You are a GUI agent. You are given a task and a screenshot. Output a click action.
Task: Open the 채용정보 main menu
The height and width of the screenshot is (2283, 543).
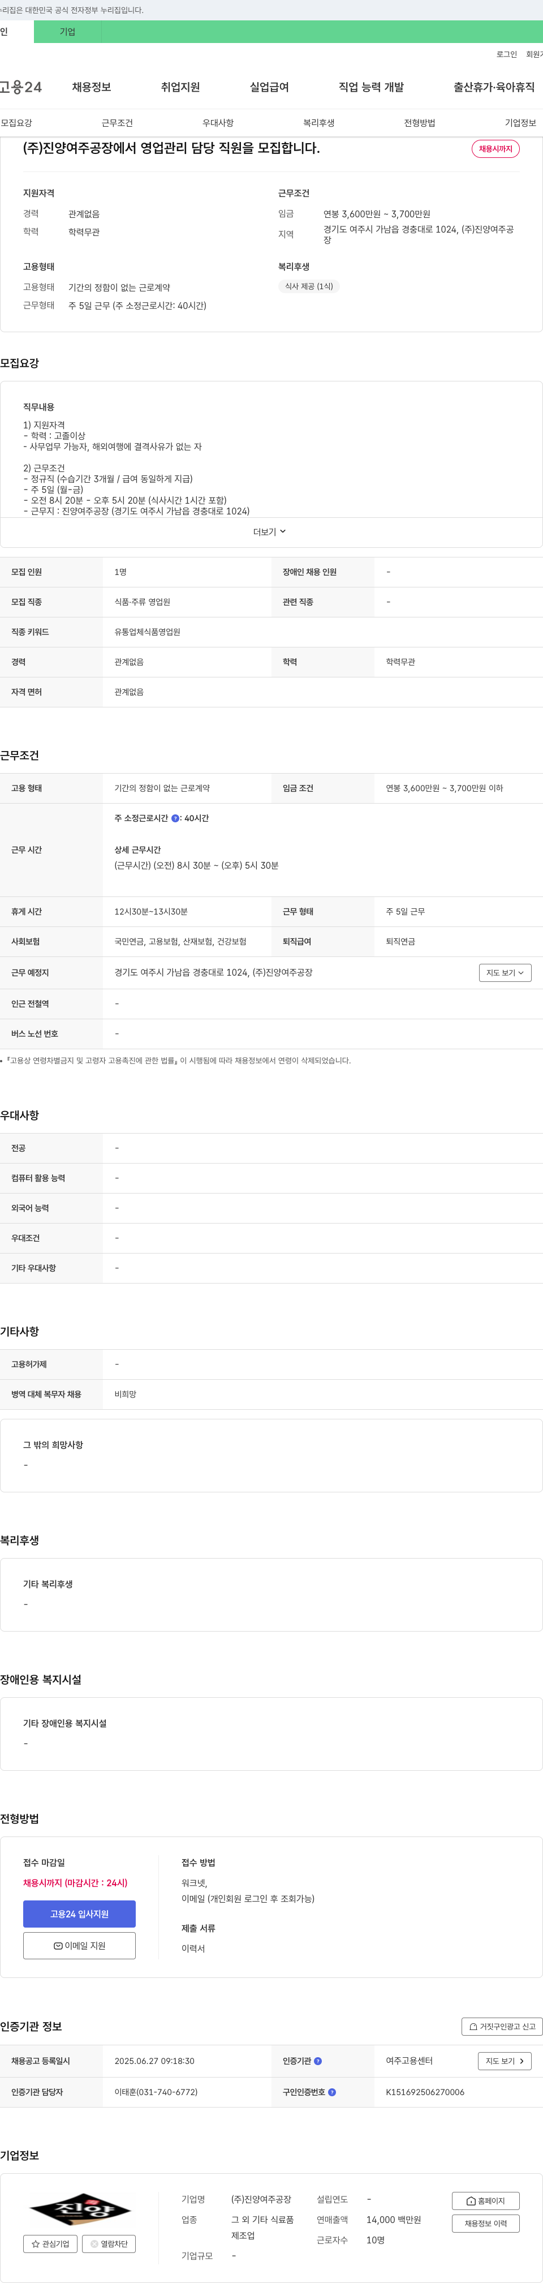point(91,87)
